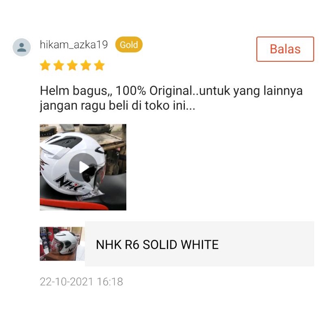Select the third rating star
325x325 pixels.
[x=72, y=65]
